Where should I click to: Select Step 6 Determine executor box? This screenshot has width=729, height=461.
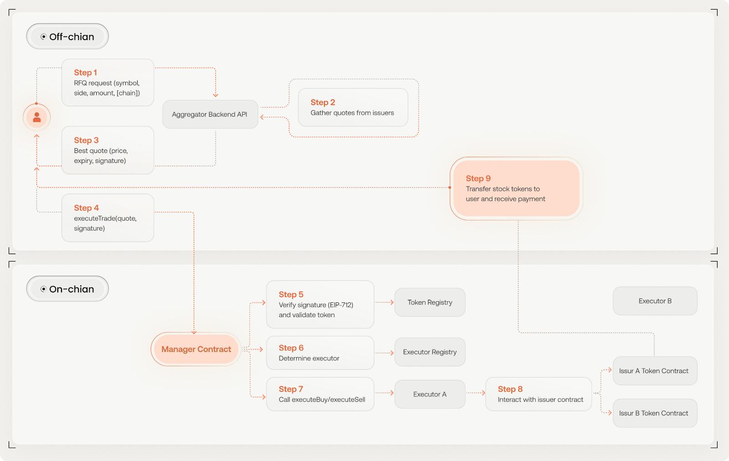point(320,353)
